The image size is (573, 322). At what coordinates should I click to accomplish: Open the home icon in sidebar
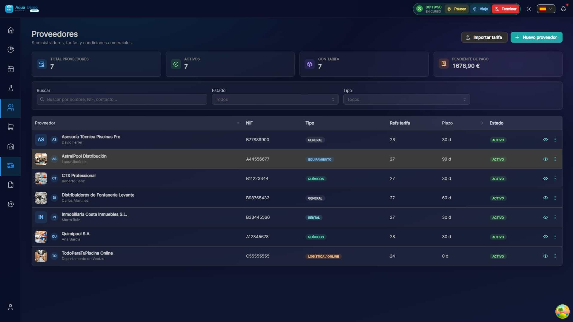click(11, 30)
